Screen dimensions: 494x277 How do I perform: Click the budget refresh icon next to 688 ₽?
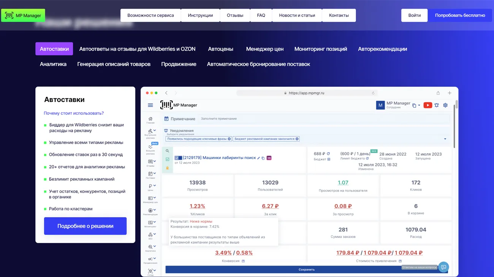328,154
